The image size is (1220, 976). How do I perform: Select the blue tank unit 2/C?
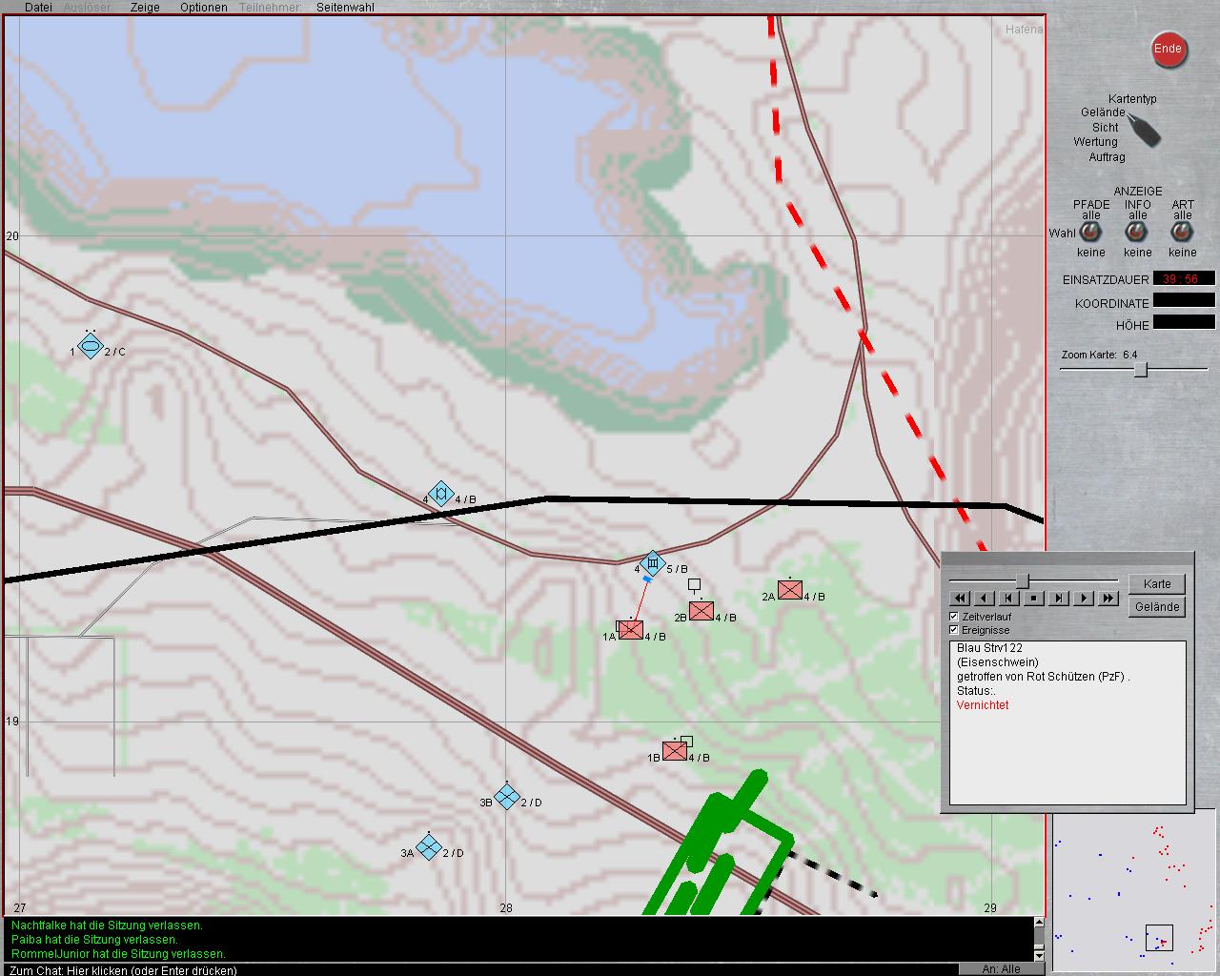click(90, 347)
